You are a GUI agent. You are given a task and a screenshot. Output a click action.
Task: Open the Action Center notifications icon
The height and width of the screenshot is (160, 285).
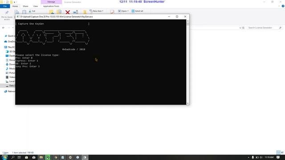tap(278, 157)
